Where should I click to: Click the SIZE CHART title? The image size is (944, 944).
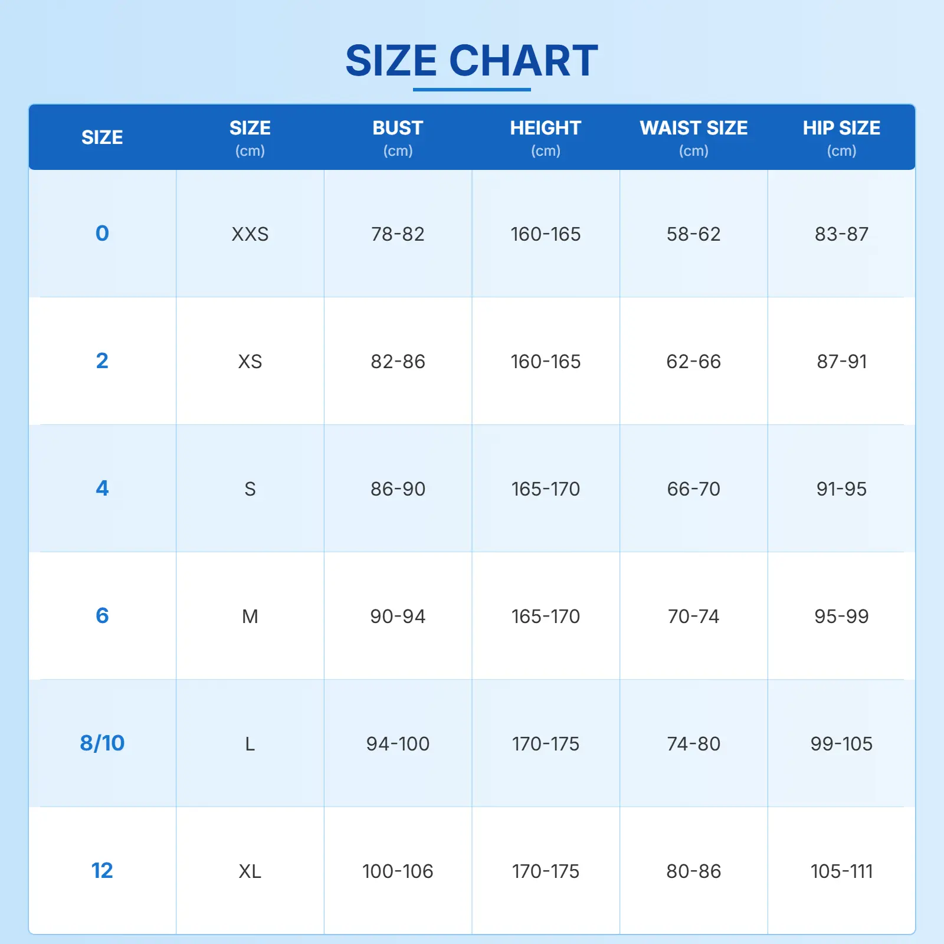[471, 61]
